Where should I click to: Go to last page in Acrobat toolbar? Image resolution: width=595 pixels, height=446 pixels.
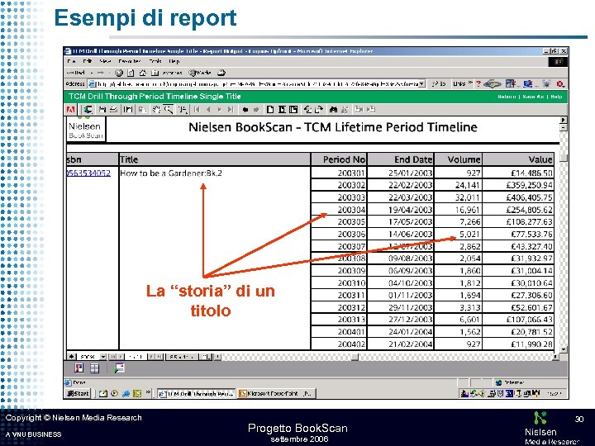tap(231, 110)
